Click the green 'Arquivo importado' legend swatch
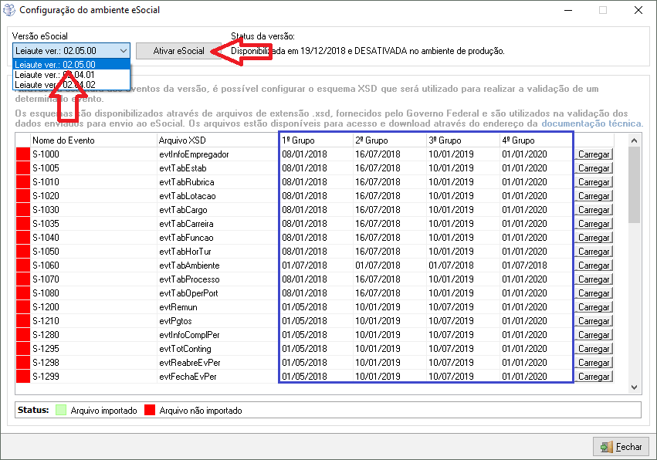657x460 pixels. [x=61, y=410]
